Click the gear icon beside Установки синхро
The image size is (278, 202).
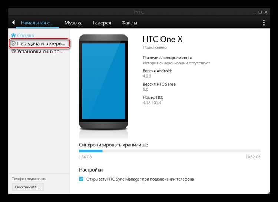pos(14,52)
